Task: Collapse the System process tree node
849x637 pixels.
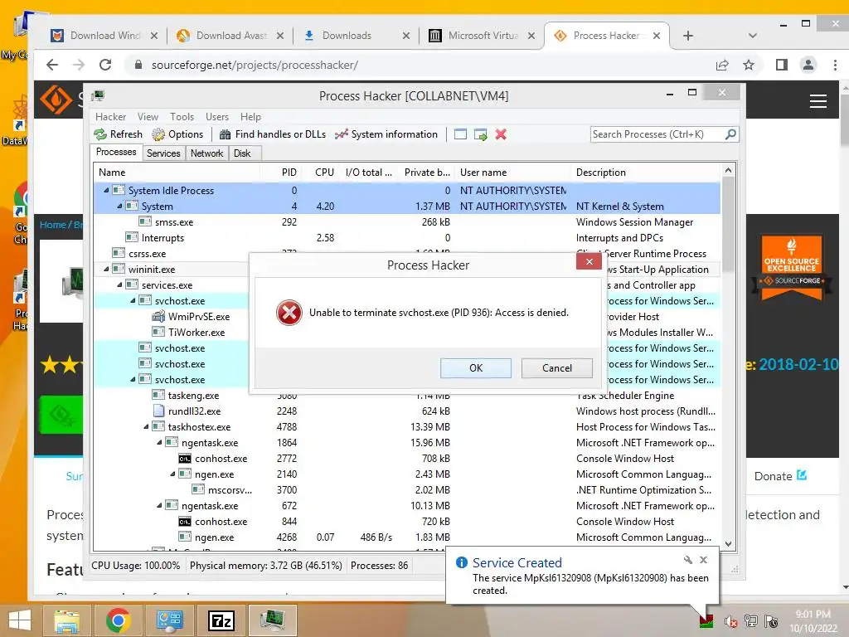Action: tap(119, 207)
